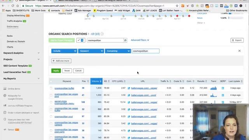Click the Export button
This screenshot has width=249, height=140.
pyautogui.click(x=237, y=40)
